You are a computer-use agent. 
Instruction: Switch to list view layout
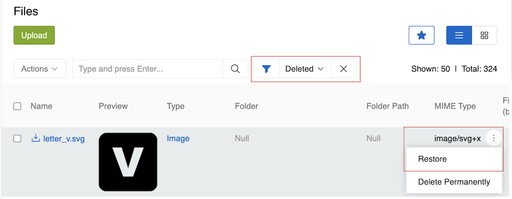click(459, 35)
